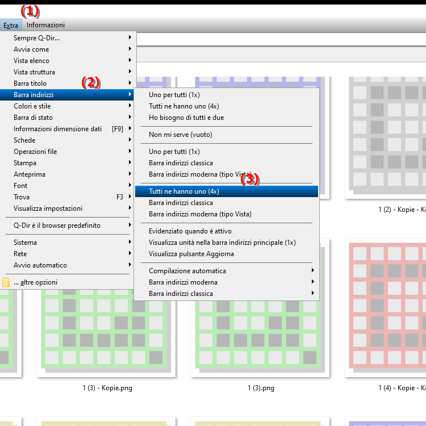
Task: Open Q-Dir è il browser predefinito submenu
Action: pyautogui.click(x=67, y=225)
